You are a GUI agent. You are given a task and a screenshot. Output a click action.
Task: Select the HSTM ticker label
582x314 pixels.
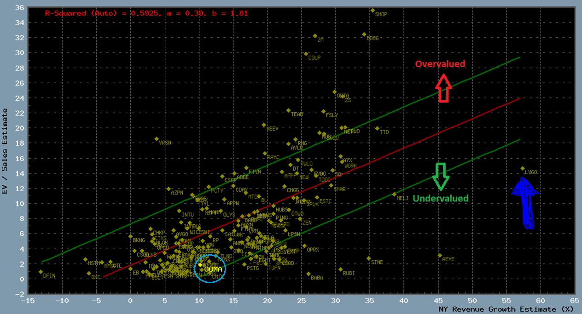point(94,263)
